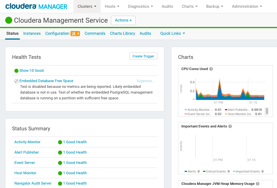Click the Alerts legend blue swatch
This screenshot has width=277, height=188.
click(186, 171)
